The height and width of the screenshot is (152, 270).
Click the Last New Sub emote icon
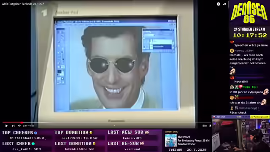[147, 132]
